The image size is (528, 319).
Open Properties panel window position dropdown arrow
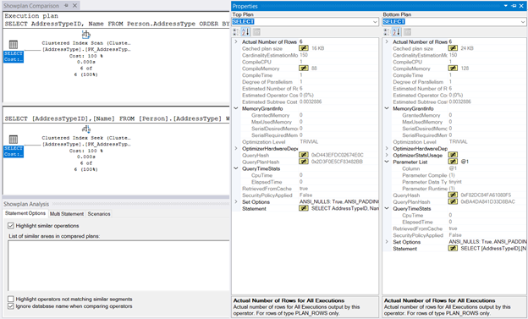click(506, 6)
